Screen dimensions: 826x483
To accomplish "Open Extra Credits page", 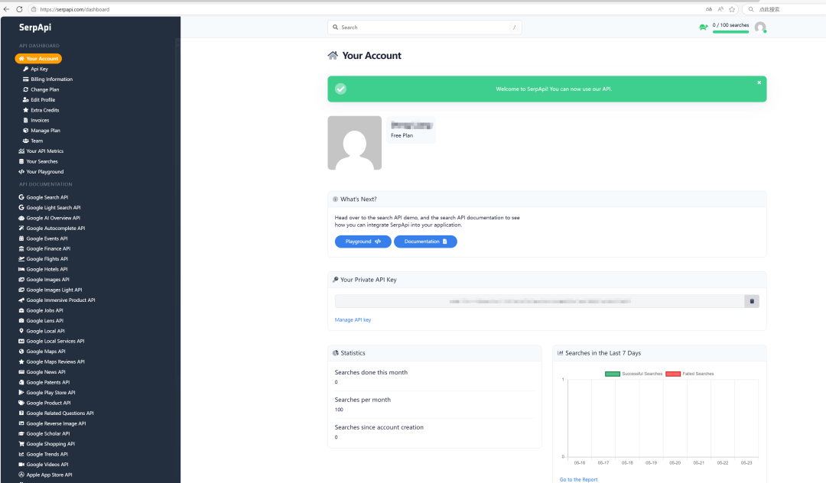I will click(x=45, y=110).
